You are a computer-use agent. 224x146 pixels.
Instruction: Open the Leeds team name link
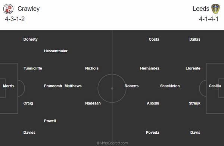201,9
